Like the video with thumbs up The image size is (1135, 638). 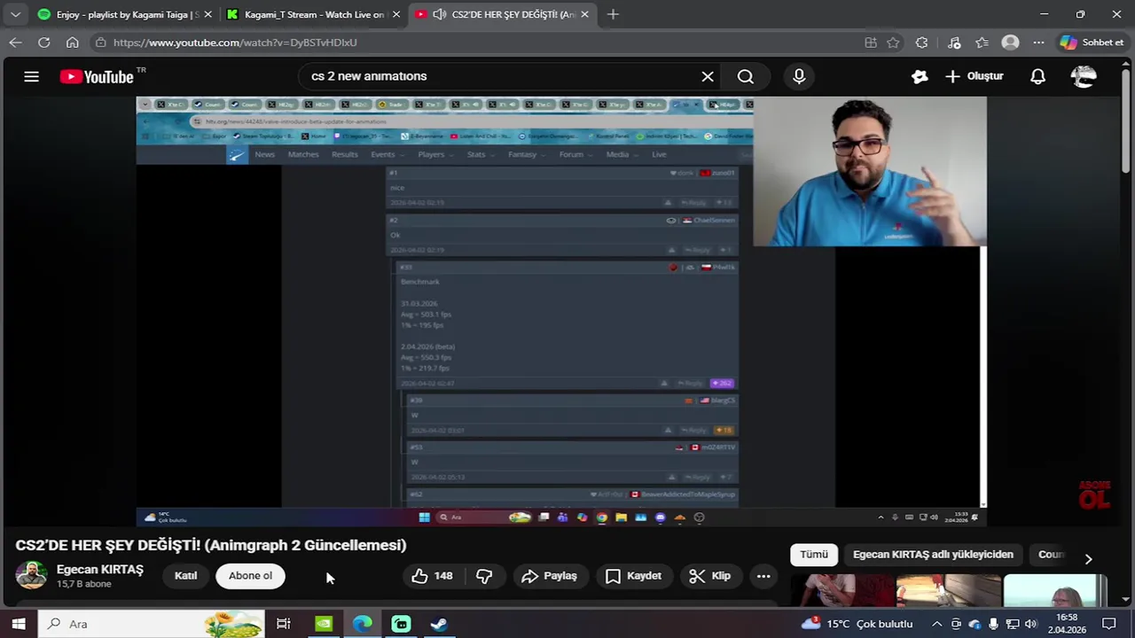point(432,576)
